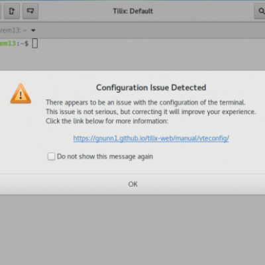Click the orange warning triangle icon

coord(21,93)
